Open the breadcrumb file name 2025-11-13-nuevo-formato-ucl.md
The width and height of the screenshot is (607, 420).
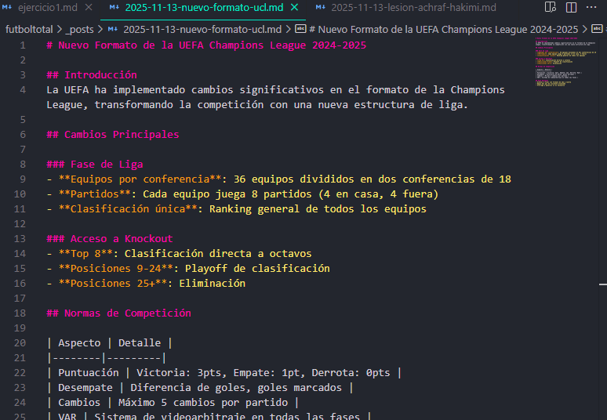point(202,29)
